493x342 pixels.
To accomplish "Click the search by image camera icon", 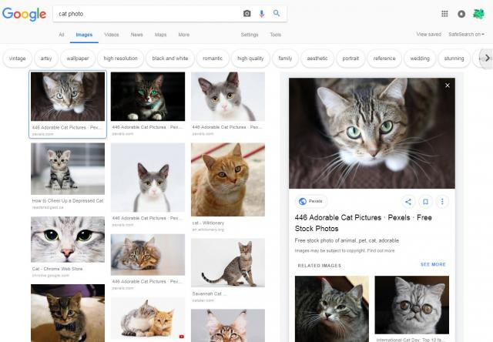I will 247,13.
